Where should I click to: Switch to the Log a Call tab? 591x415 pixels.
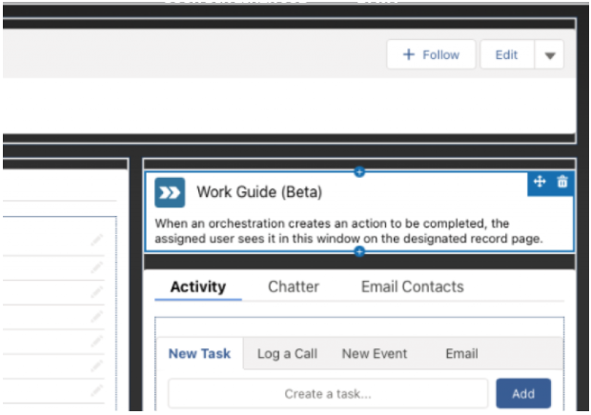coord(287,353)
